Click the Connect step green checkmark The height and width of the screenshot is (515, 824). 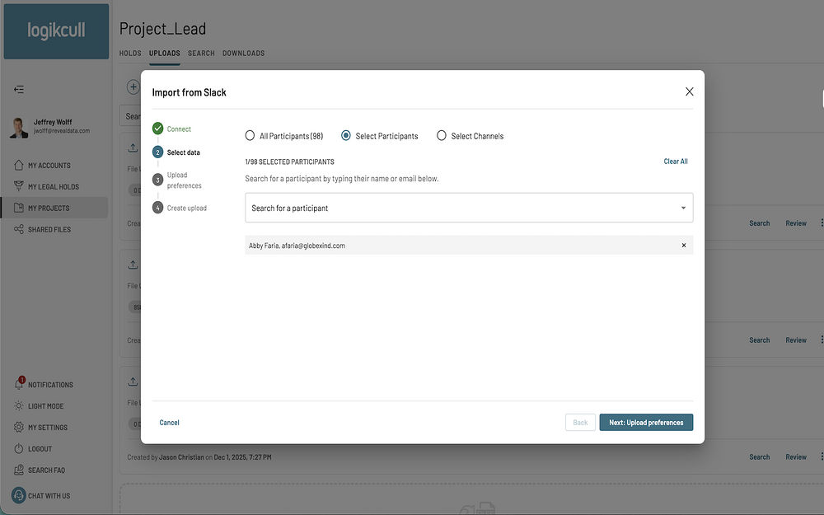pyautogui.click(x=157, y=129)
